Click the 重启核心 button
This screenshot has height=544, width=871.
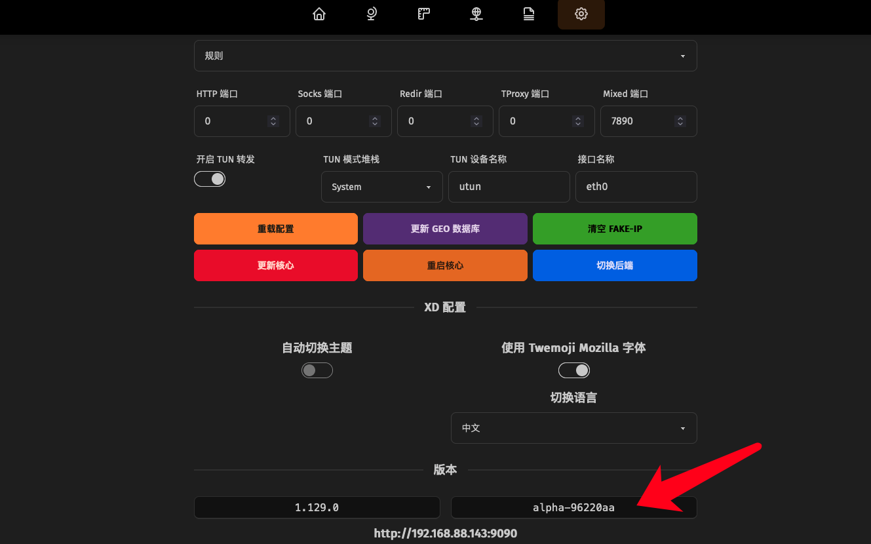[x=446, y=265]
